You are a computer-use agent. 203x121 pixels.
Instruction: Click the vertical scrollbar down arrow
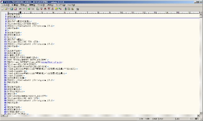click(x=201, y=113)
